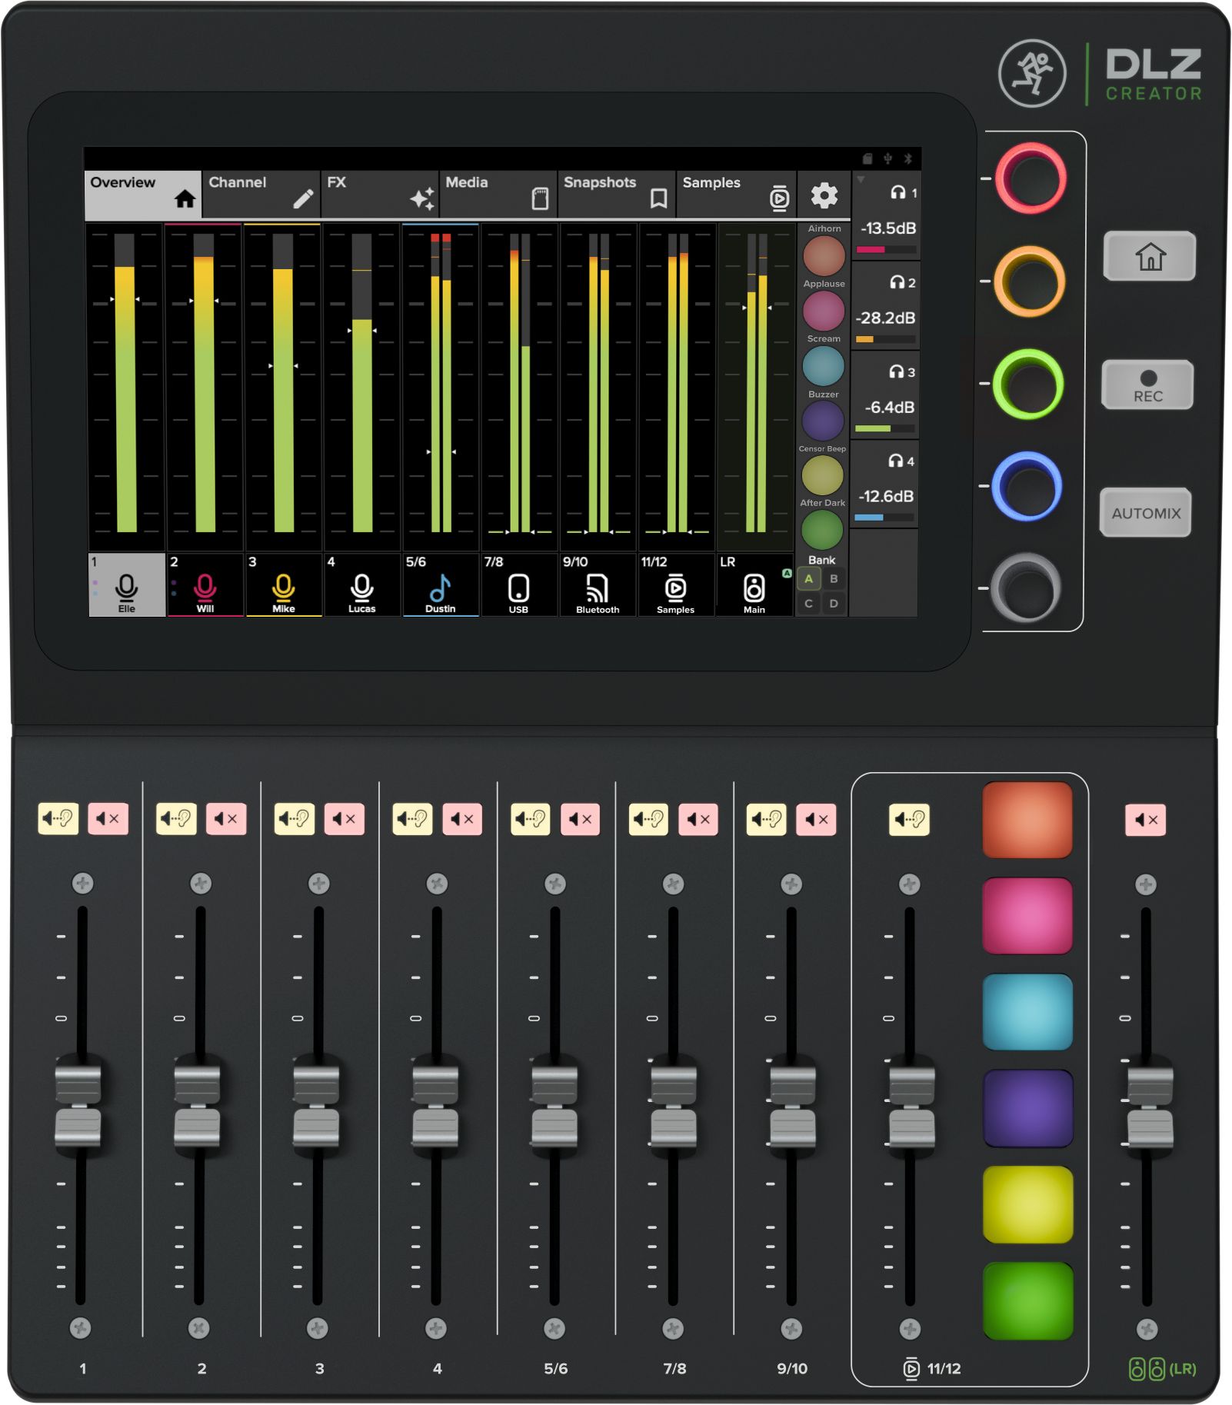Viewport: 1232px width, 1405px height.
Task: Select the Bluetooth channel 9/10 icon
Action: click(x=597, y=588)
